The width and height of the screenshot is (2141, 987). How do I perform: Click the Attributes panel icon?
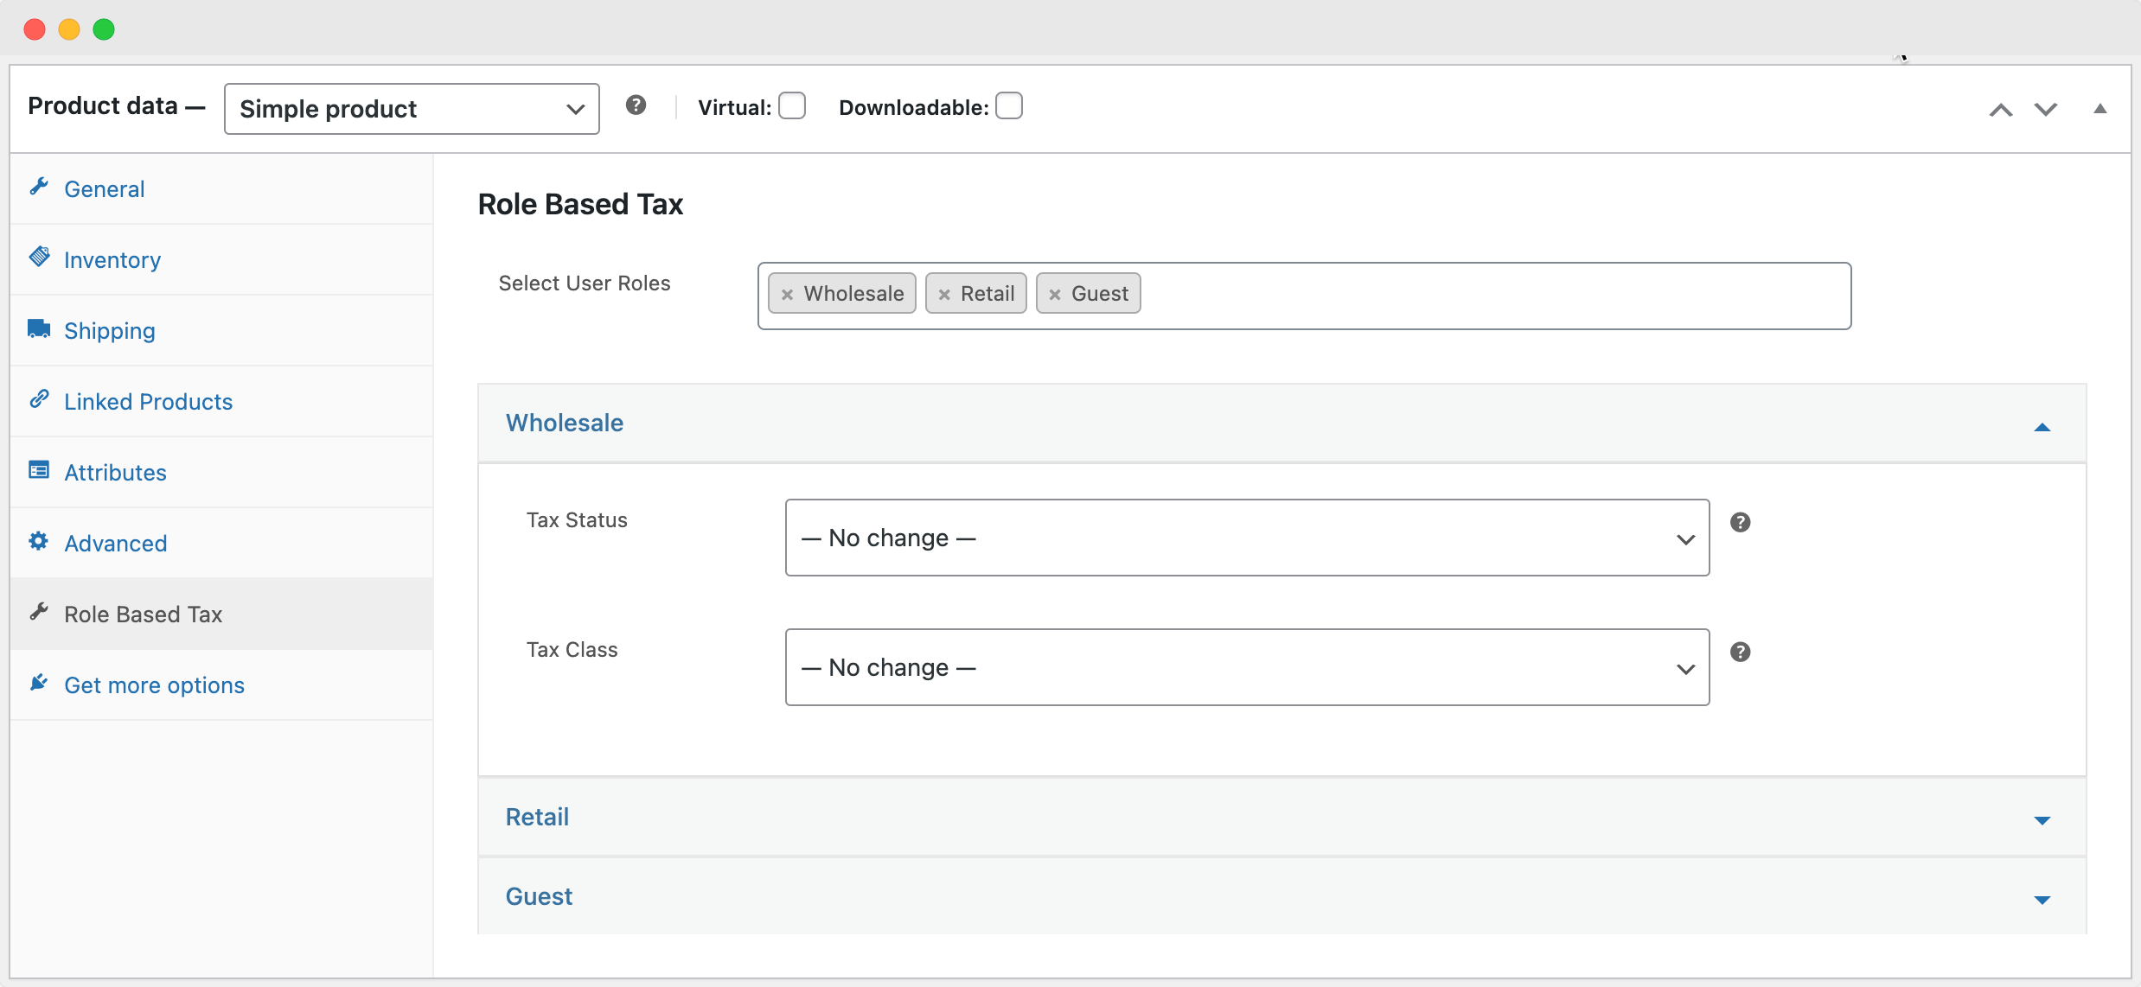[39, 469]
